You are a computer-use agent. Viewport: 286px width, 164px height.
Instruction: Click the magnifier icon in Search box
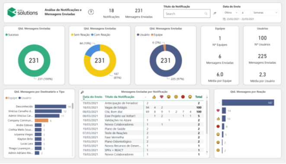coord(206,13)
